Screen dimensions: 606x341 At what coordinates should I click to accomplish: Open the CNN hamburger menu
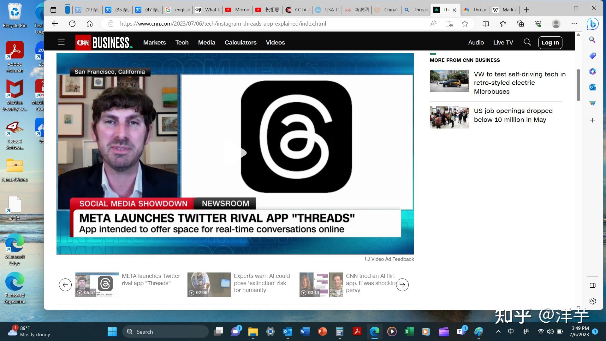pyautogui.click(x=61, y=42)
